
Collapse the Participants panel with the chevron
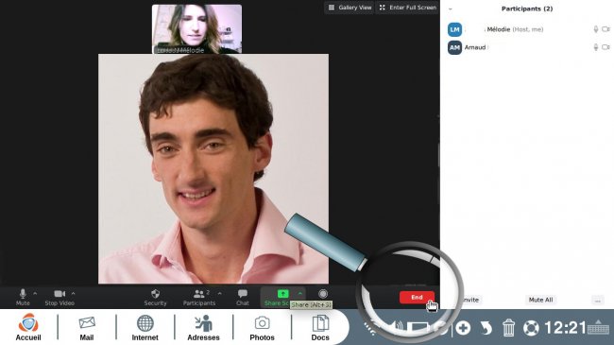click(451, 9)
